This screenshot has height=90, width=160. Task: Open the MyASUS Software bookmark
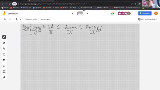(102, 8)
